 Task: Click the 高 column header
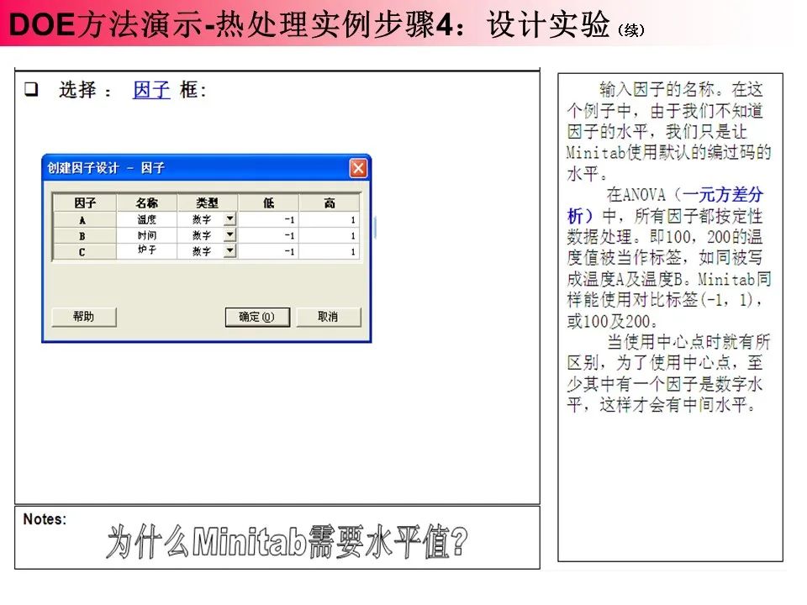[330, 203]
